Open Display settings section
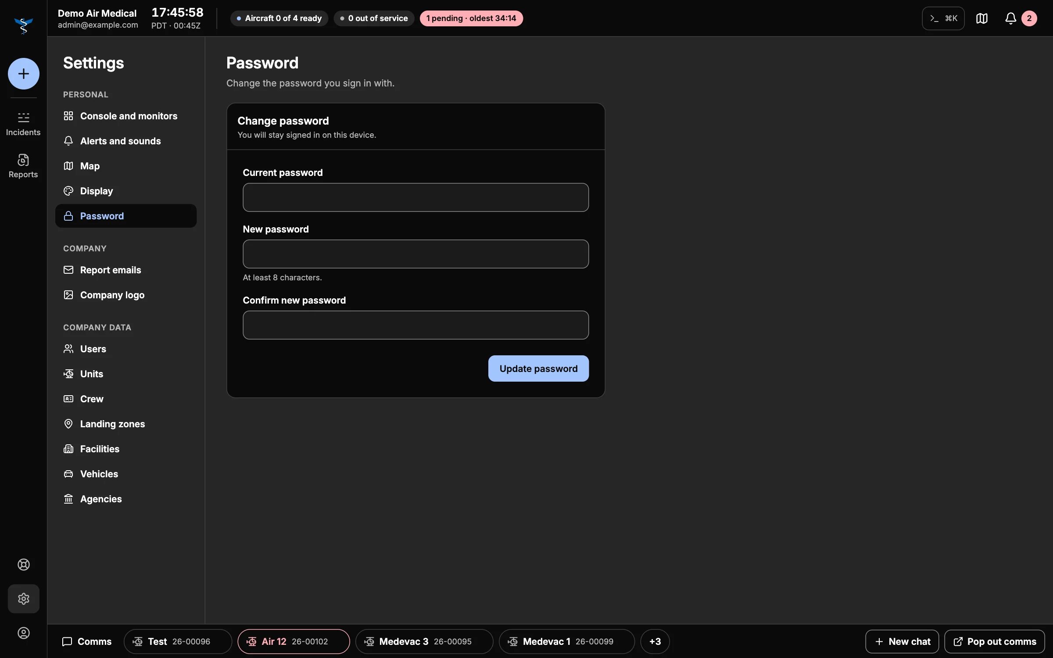This screenshot has width=1053, height=658. click(126, 191)
